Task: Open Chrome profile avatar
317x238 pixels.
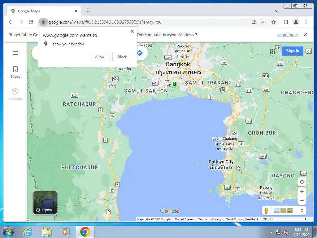Action: [296, 22]
